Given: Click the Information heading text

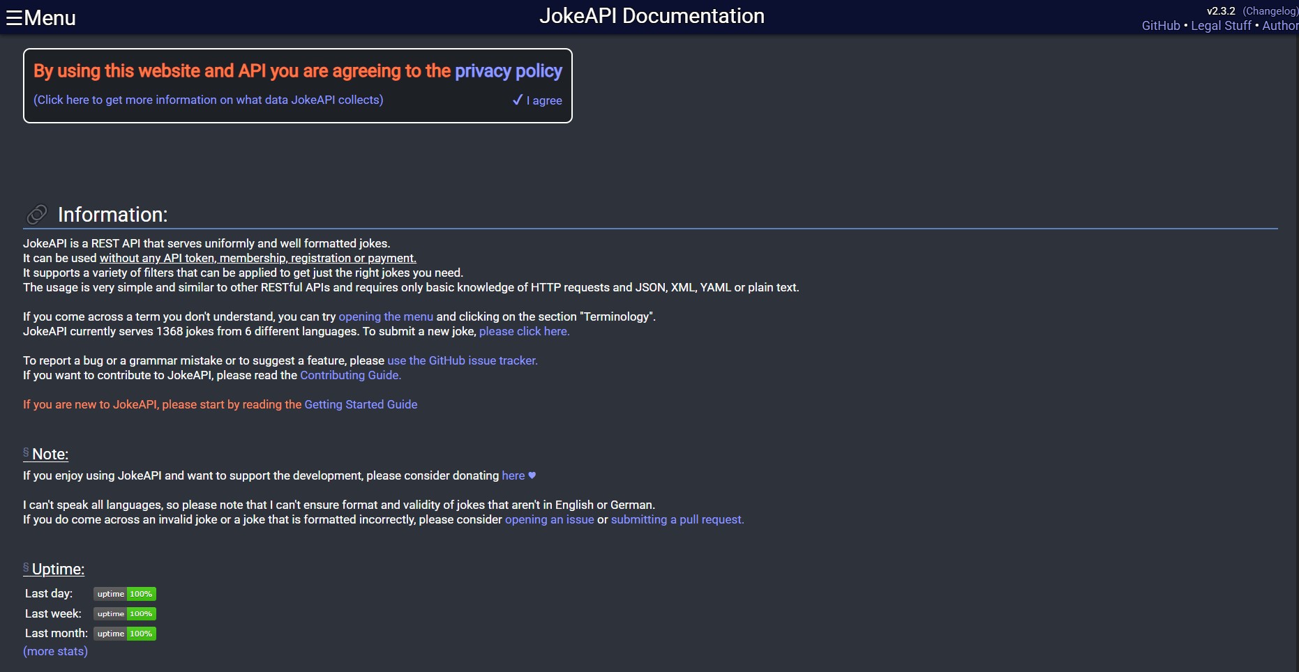Looking at the screenshot, I should pos(112,214).
